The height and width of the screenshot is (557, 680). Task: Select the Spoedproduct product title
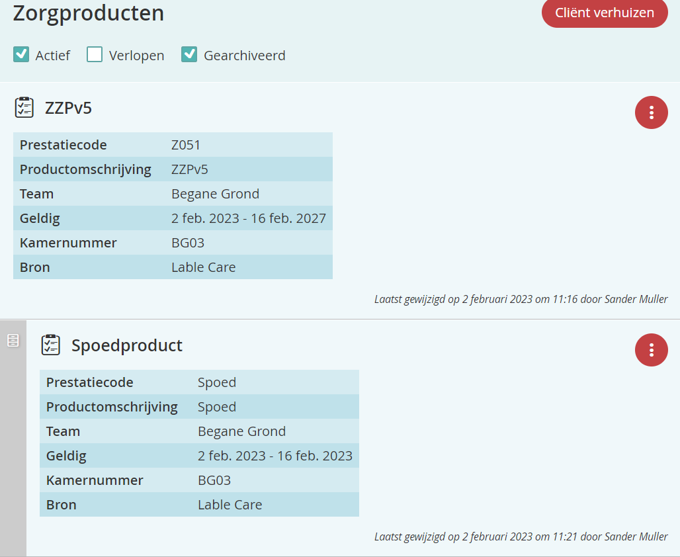[x=127, y=345]
